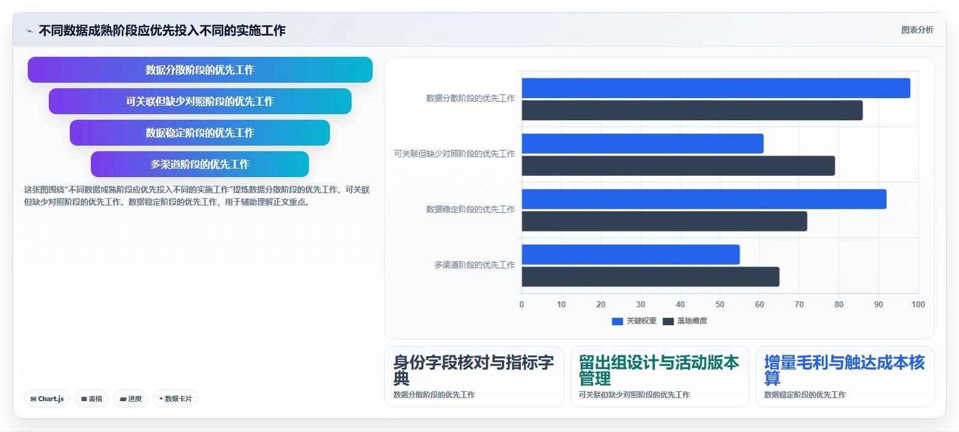Select the 多渠道阶段的优先工作 funnel bar
The image size is (959, 432).
[200, 164]
